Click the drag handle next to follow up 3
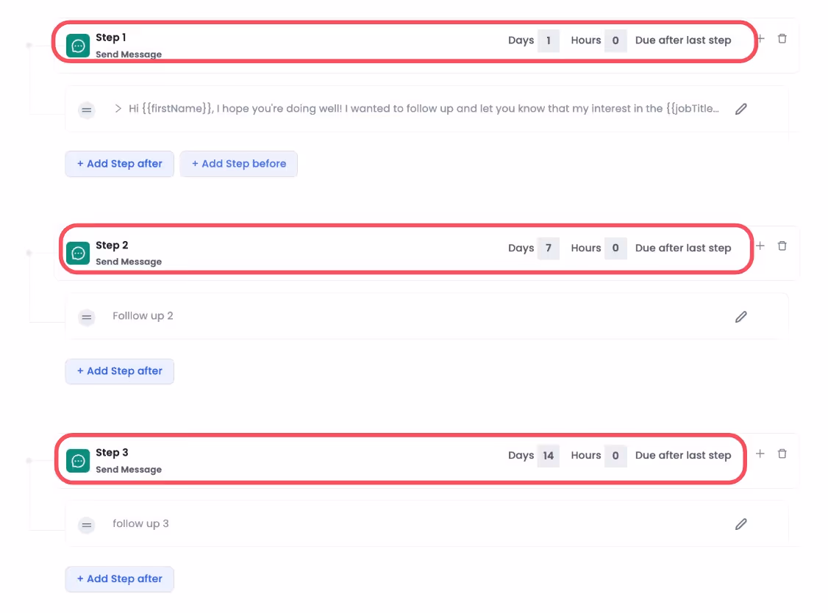The height and width of the screenshot is (613, 828). click(x=86, y=525)
